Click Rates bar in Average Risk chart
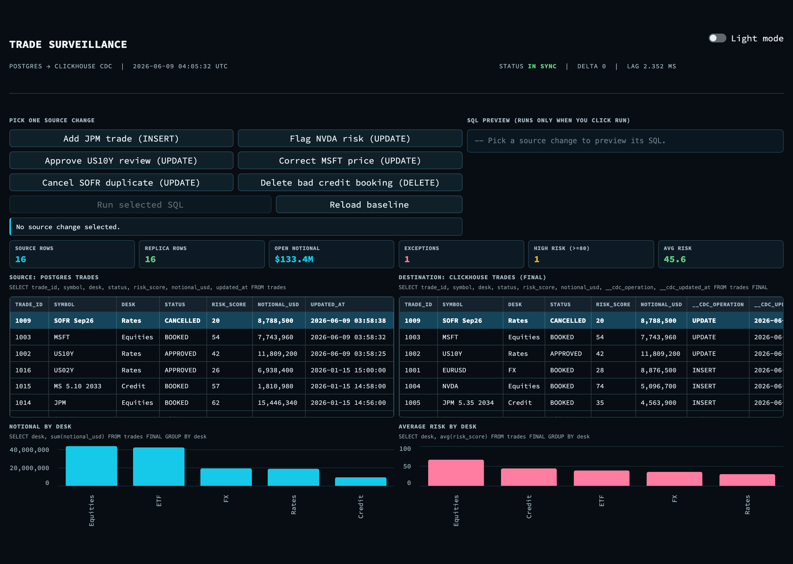Image resolution: width=793 pixels, height=564 pixels. point(747,480)
